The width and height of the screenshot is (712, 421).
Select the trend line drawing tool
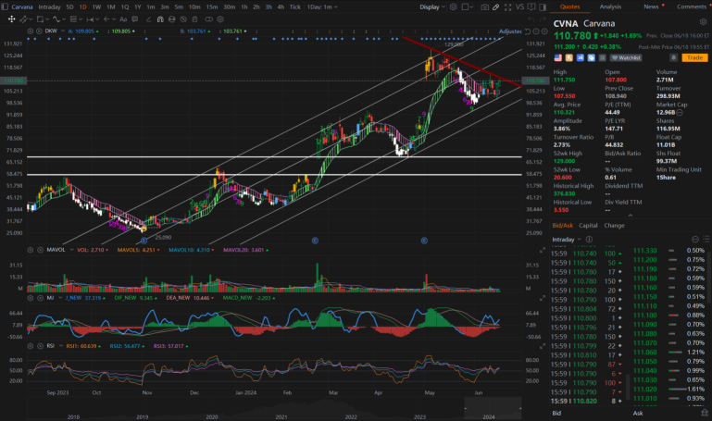23,19
